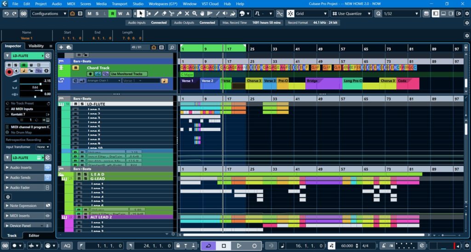471x252 pixels.
Task: Click the Snap type icon beside Grid
Action: click(291, 13)
